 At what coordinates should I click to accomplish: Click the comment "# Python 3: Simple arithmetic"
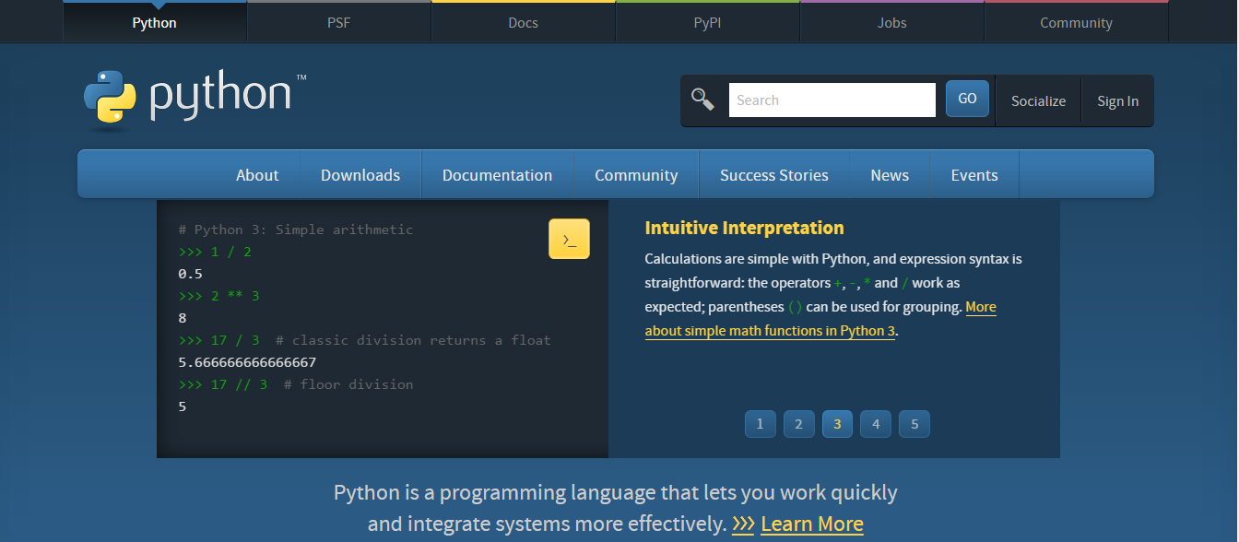pyautogui.click(x=296, y=230)
